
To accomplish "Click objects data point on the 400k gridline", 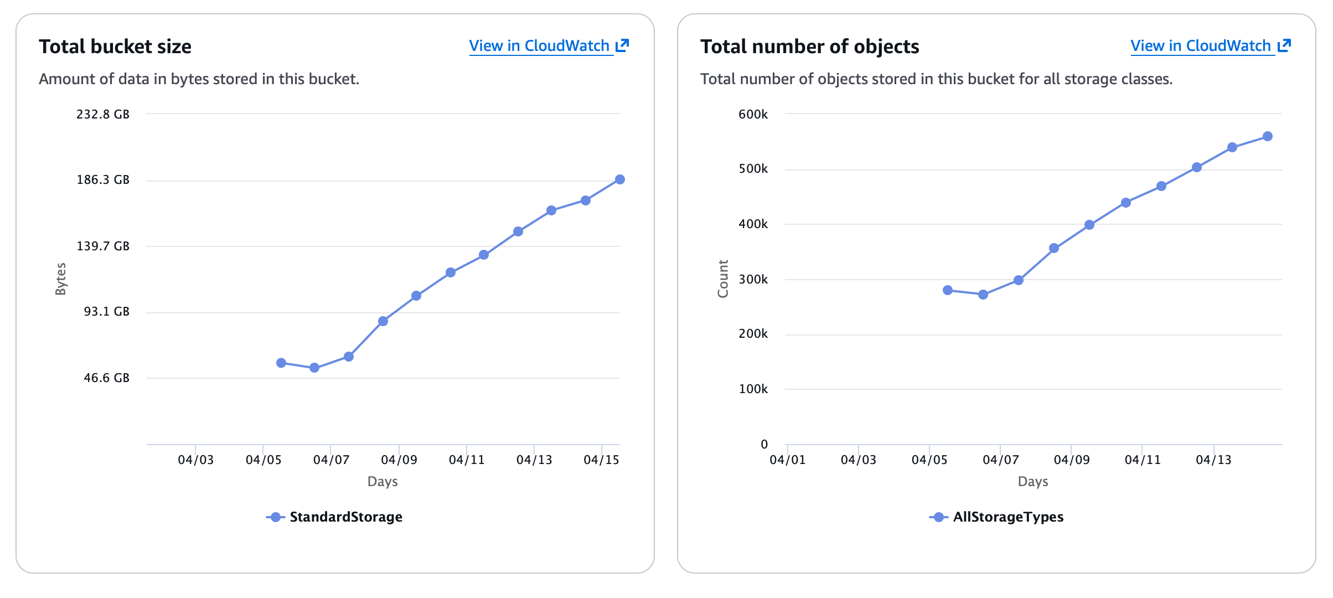I will pyautogui.click(x=1089, y=225).
